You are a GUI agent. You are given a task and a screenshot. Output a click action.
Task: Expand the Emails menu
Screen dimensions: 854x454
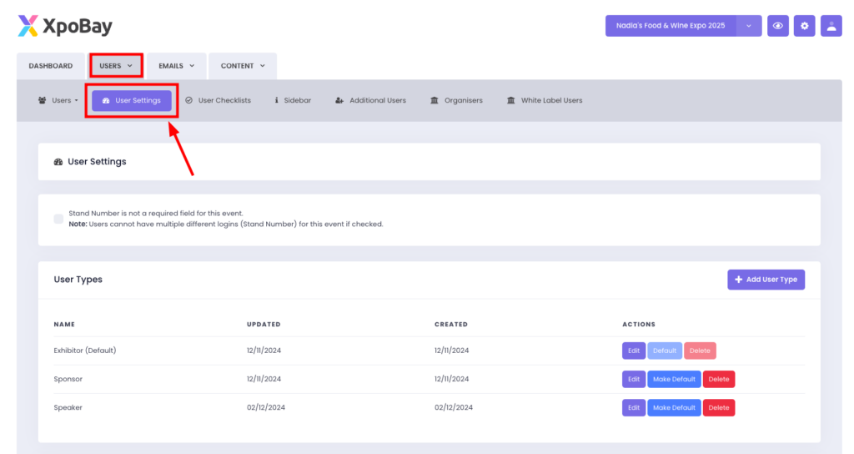[x=176, y=66]
